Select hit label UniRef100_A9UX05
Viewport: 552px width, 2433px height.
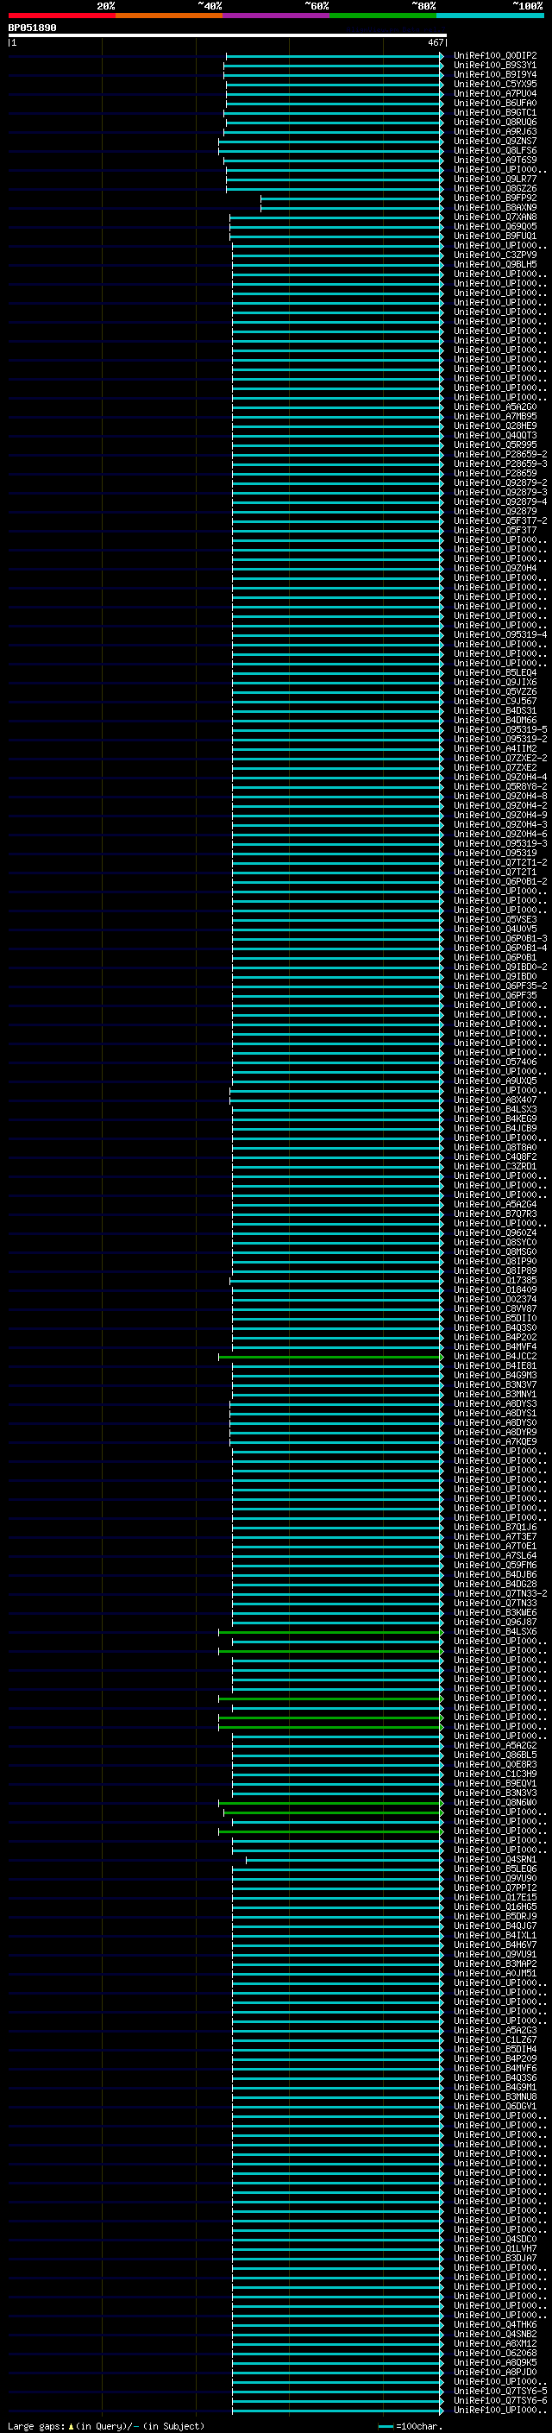point(495,1081)
